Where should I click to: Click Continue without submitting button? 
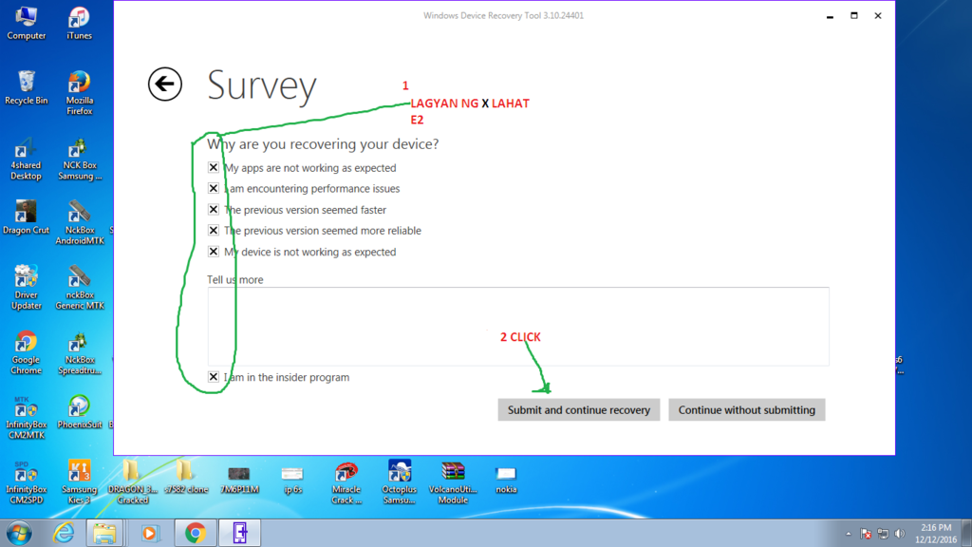tap(746, 410)
